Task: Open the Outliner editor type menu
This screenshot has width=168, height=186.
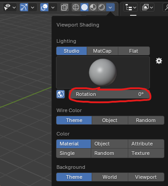Action: (x=131, y=7)
